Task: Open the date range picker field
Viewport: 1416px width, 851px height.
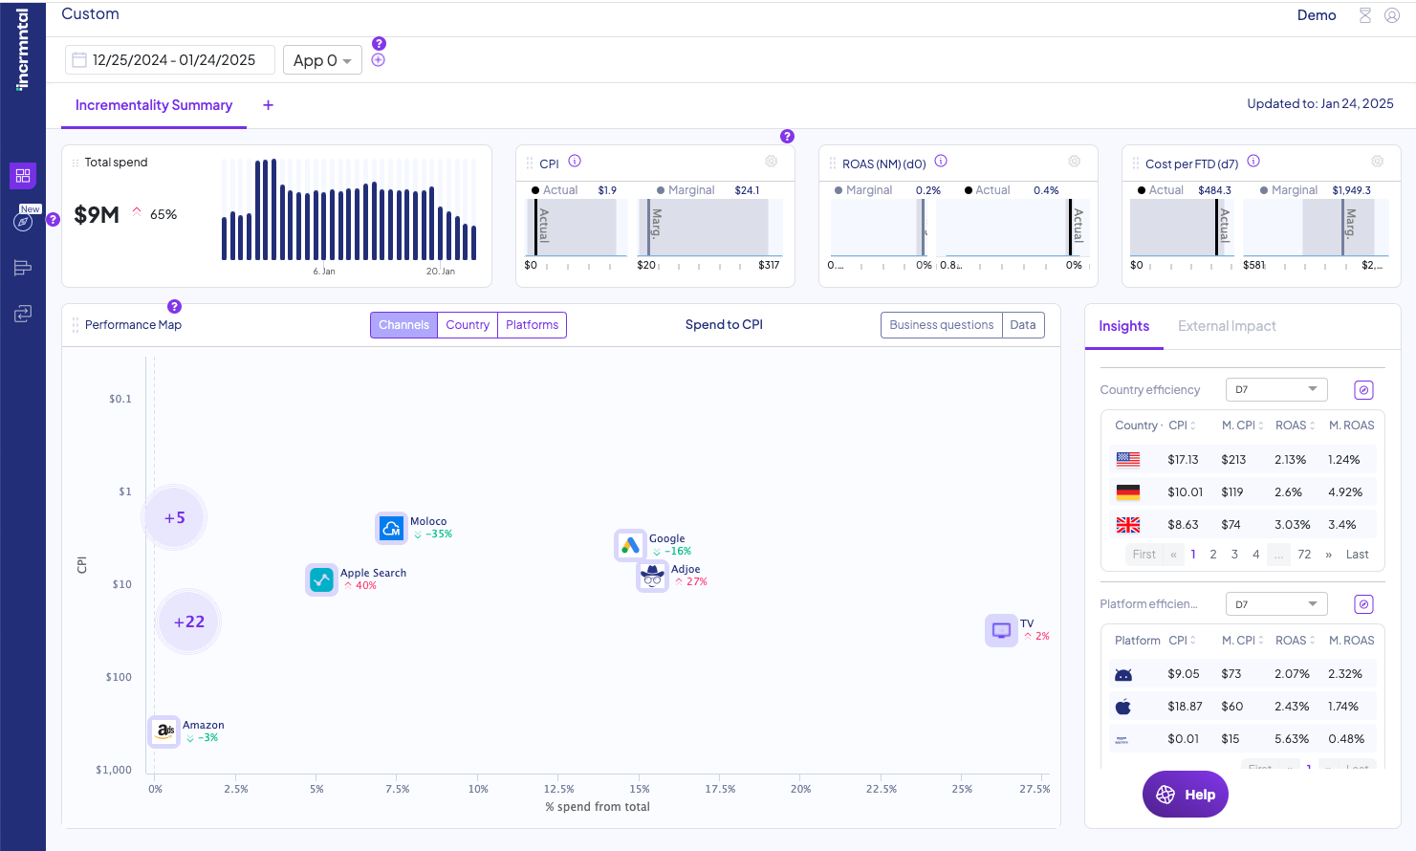Action: click(x=169, y=59)
